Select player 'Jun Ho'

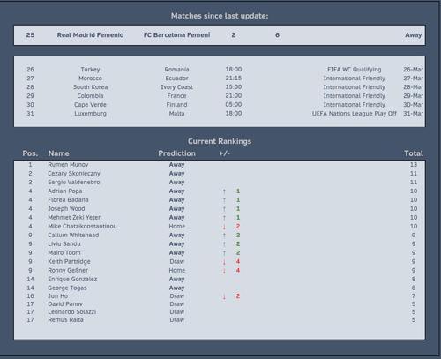pos(58,296)
